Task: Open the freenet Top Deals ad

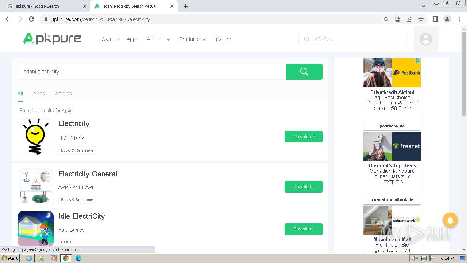Action: (392, 163)
